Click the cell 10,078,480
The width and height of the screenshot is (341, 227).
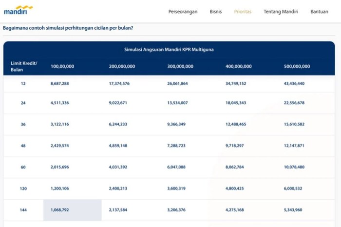coord(294,167)
